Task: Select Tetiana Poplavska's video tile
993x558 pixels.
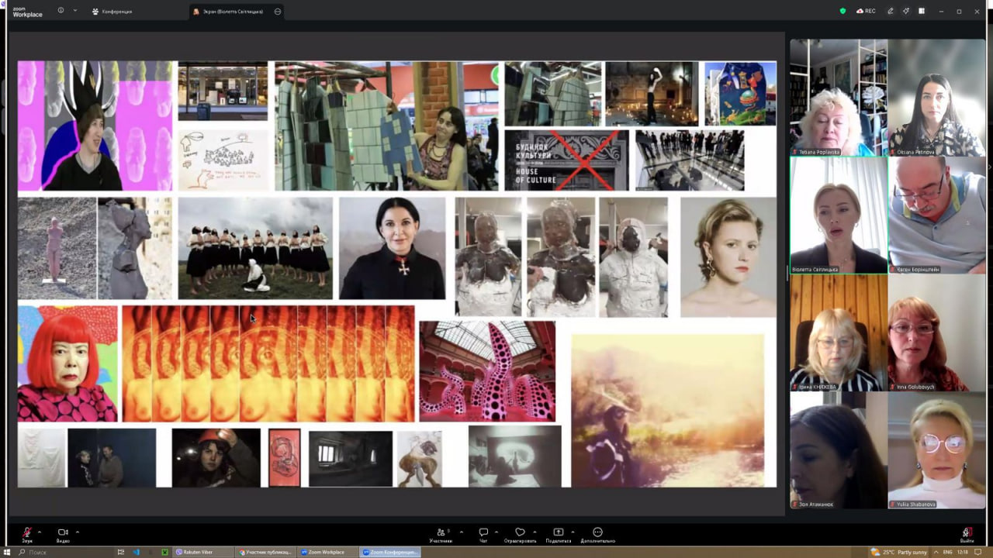Action: coord(839,98)
